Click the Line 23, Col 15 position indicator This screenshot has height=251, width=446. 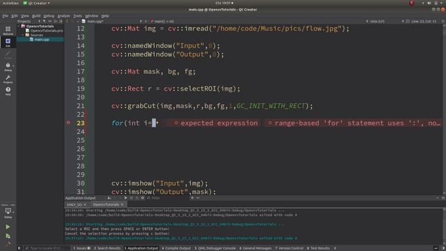pos(424,22)
